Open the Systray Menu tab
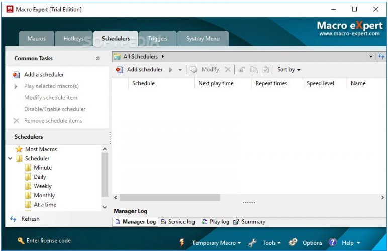Image resolution: width=388 pixels, height=251 pixels. 203,39
